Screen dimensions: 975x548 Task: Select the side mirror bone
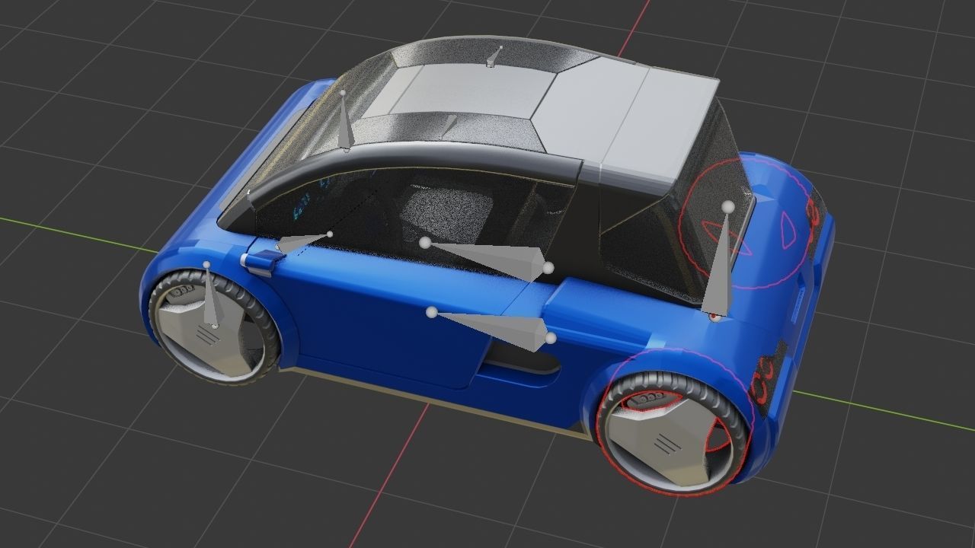click(x=303, y=243)
